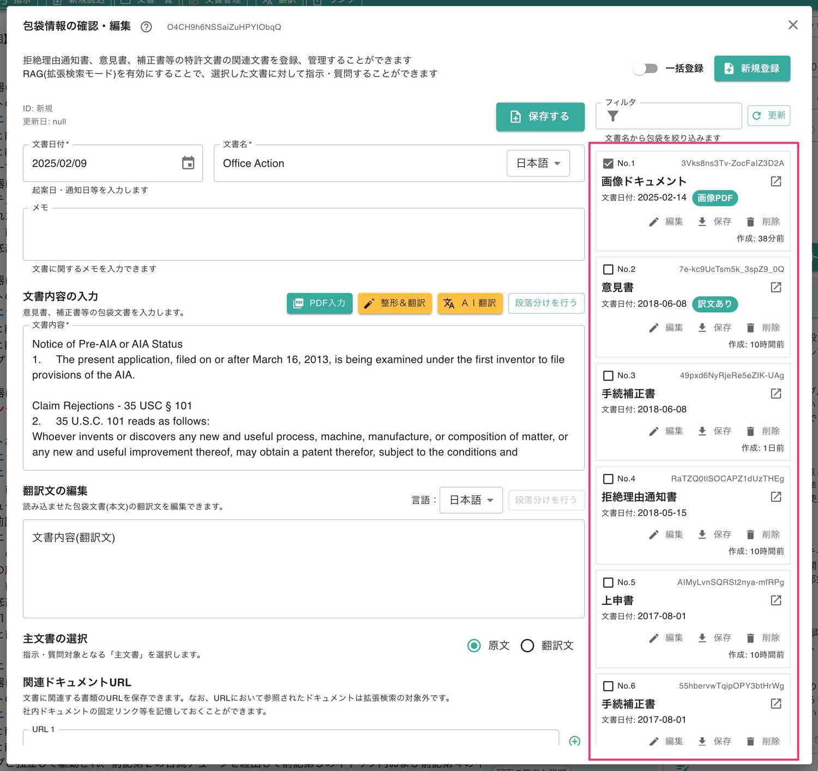Click the add URL plus icon
The width and height of the screenshot is (818, 771).
tap(575, 741)
